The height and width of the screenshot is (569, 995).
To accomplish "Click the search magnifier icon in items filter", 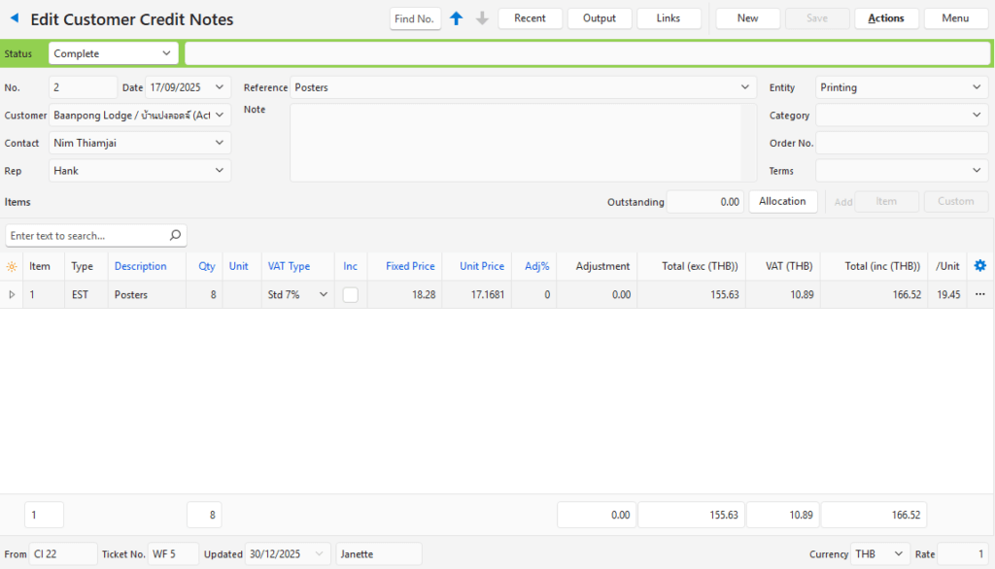I will pyautogui.click(x=175, y=235).
